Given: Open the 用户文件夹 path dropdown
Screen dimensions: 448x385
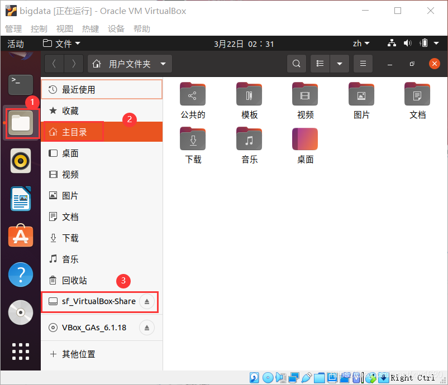Looking at the screenshot, I should point(130,64).
